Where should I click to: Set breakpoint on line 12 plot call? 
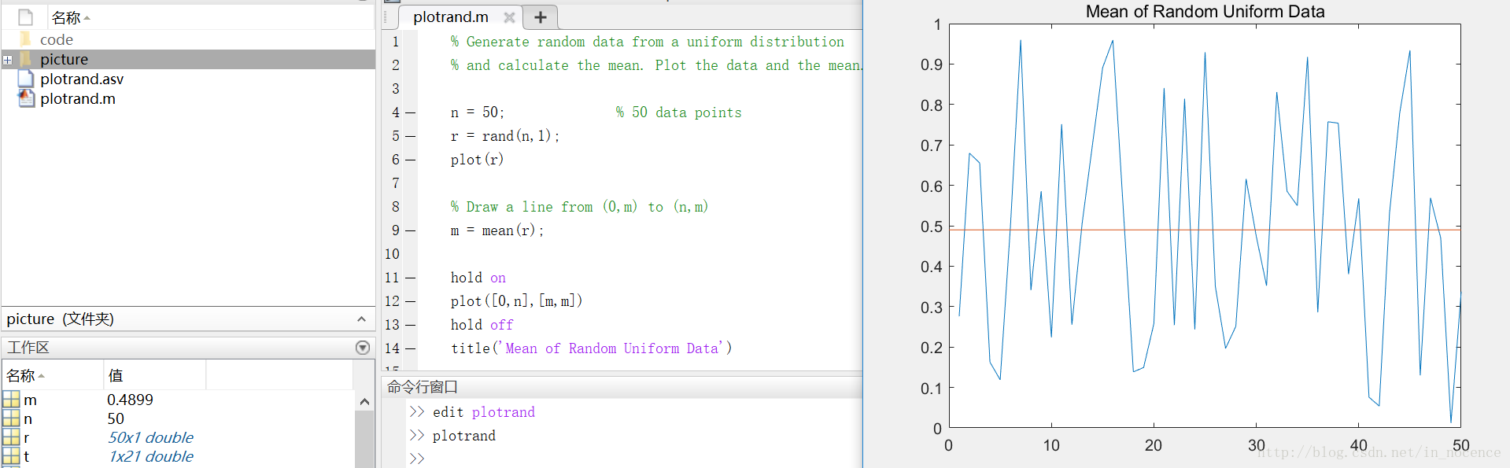coord(410,301)
